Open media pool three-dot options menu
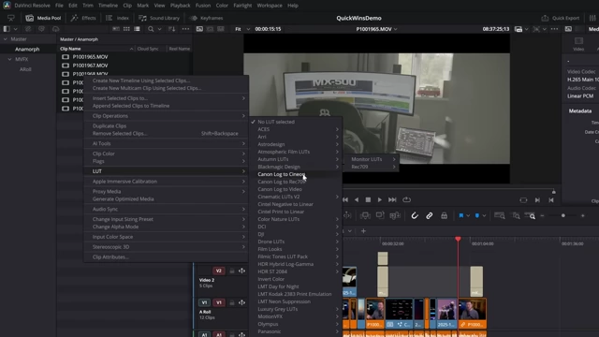The image size is (599, 337). click(x=185, y=29)
